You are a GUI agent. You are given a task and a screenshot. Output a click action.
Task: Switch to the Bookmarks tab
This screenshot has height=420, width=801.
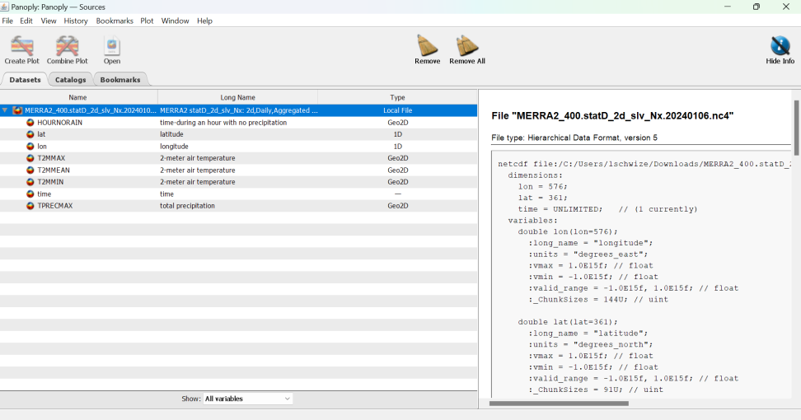pyautogui.click(x=120, y=80)
